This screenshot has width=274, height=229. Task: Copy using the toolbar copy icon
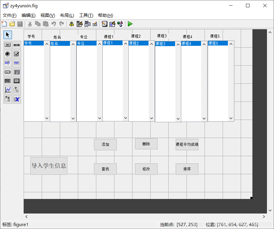[x=38, y=24]
